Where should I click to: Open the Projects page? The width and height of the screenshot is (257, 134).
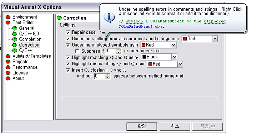tap(20, 62)
